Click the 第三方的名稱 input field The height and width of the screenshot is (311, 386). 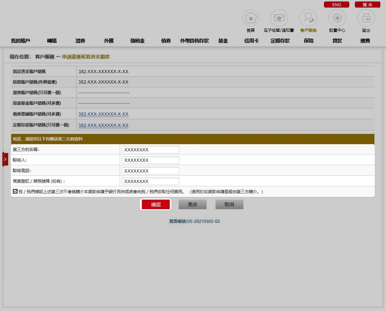150,150
